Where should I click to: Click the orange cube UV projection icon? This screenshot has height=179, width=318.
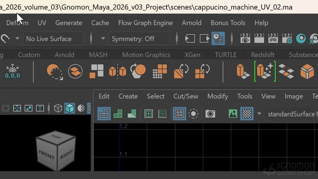[307, 71]
